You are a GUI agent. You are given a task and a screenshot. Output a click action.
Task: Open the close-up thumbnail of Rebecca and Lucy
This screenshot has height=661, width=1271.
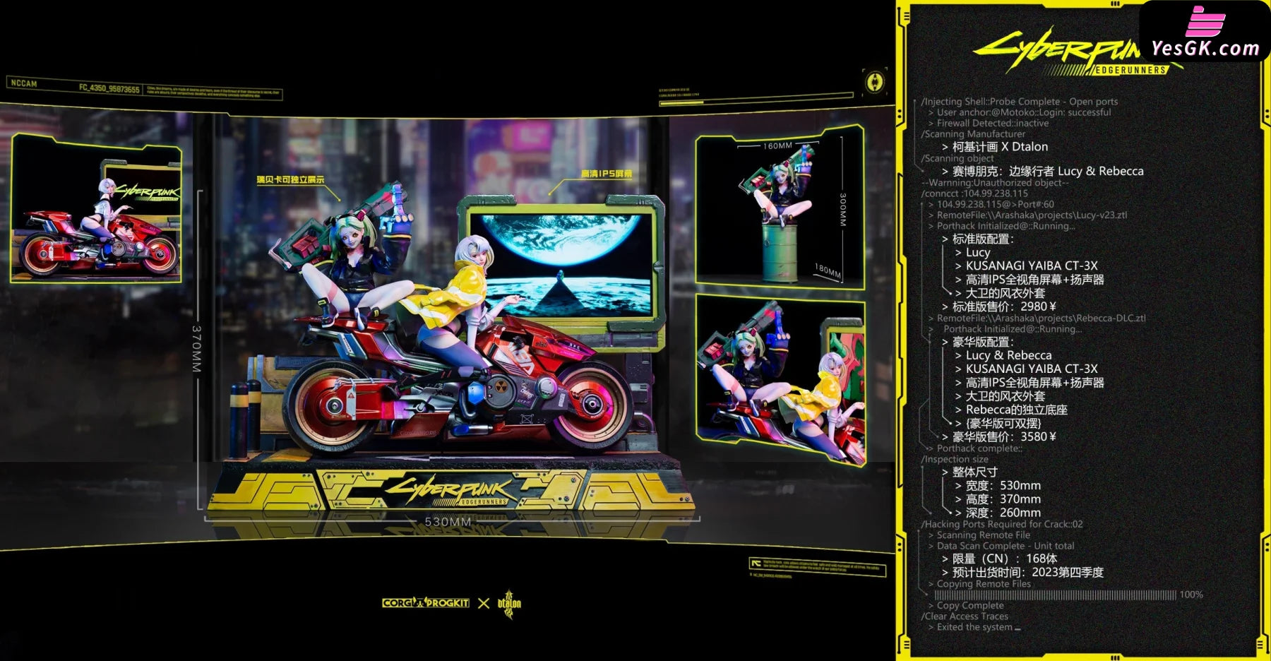(x=780, y=381)
